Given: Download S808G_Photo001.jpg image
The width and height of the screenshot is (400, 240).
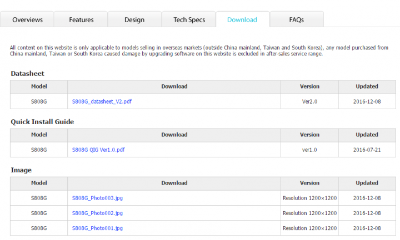Looking at the screenshot, I should pos(97,228).
